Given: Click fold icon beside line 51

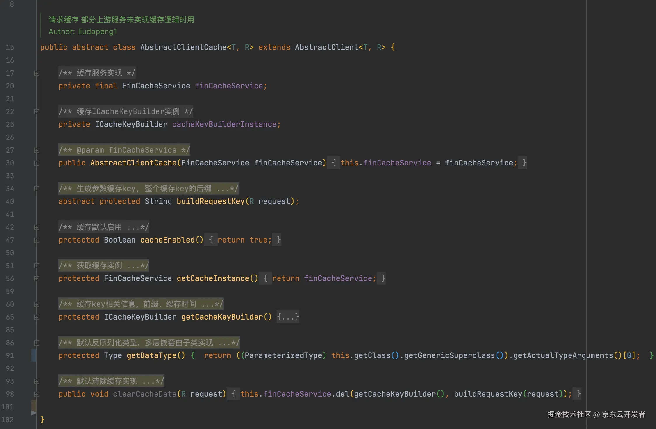Looking at the screenshot, I should click(37, 266).
